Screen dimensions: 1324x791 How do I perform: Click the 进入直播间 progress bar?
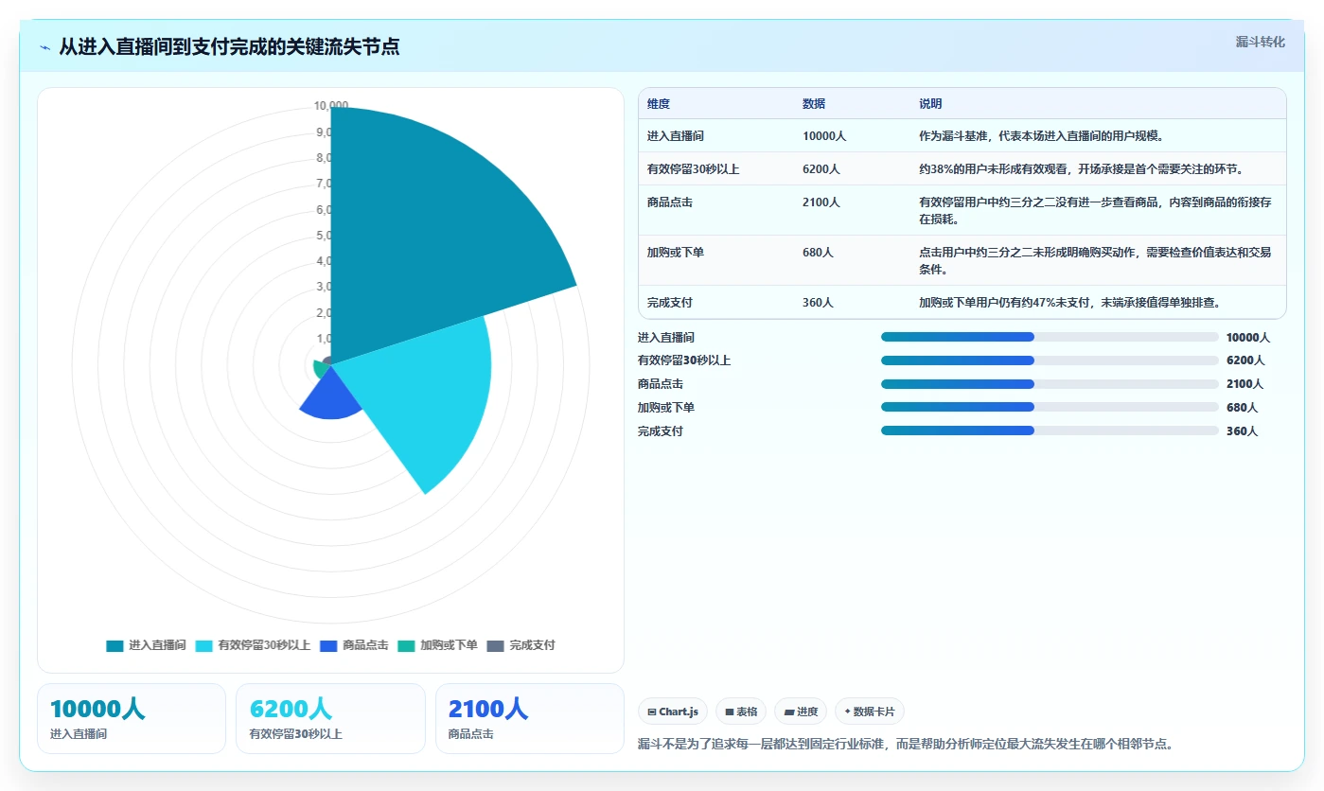point(1050,337)
